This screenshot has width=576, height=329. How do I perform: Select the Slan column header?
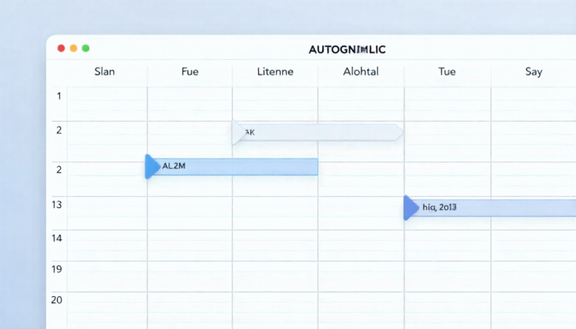pyautogui.click(x=105, y=71)
